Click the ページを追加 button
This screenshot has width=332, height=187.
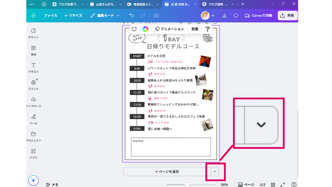pos(167,171)
